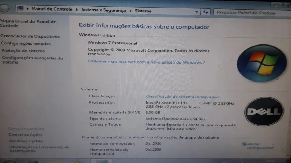
Task: Click Obtenha mais recursos Windows 7 link
Action: pyautogui.click(x=146, y=62)
